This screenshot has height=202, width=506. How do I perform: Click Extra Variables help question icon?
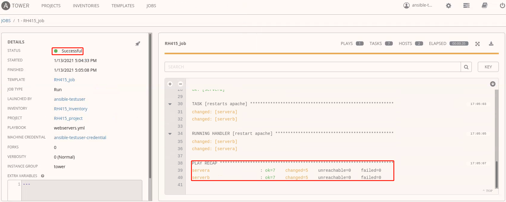[x=43, y=176]
